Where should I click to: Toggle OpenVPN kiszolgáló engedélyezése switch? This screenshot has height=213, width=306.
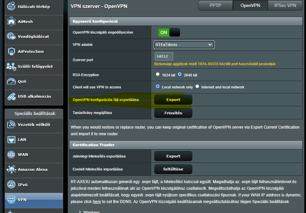pos(169,33)
